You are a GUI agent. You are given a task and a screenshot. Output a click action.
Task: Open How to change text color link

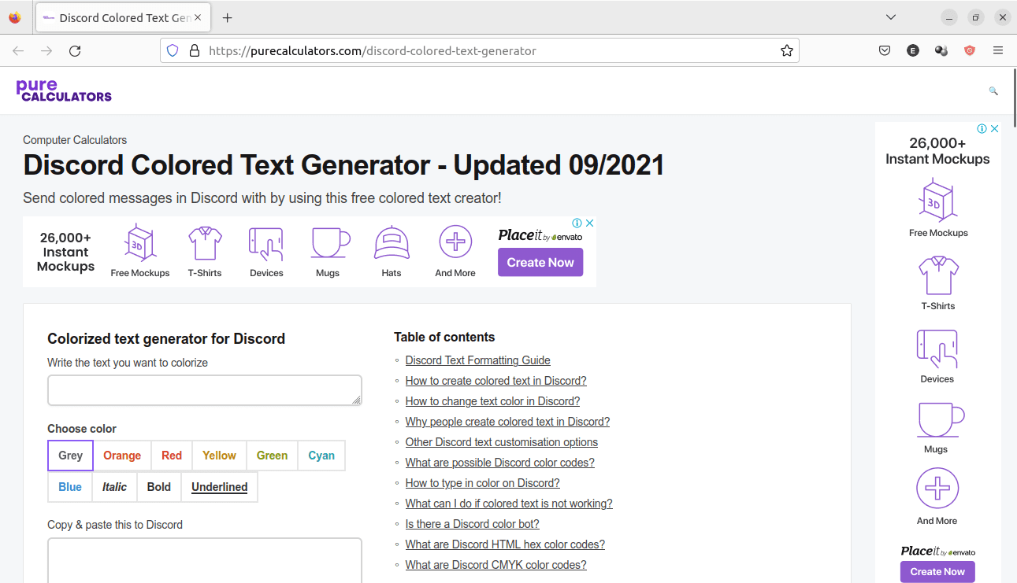(x=493, y=401)
